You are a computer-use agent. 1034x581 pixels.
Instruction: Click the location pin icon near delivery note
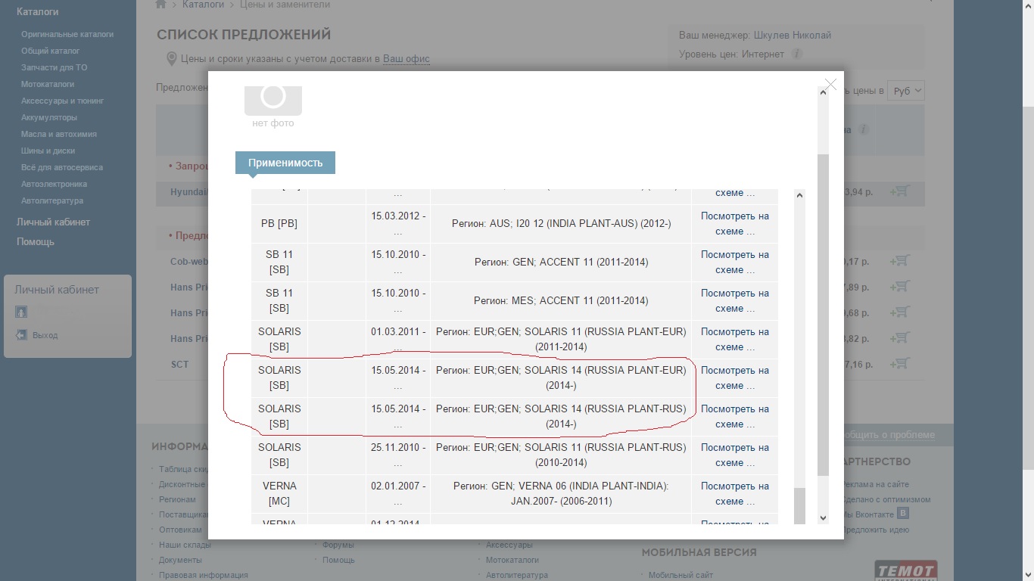coord(171,59)
